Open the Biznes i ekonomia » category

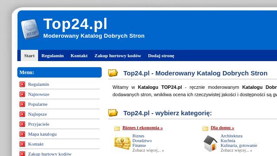[x=142, y=128]
